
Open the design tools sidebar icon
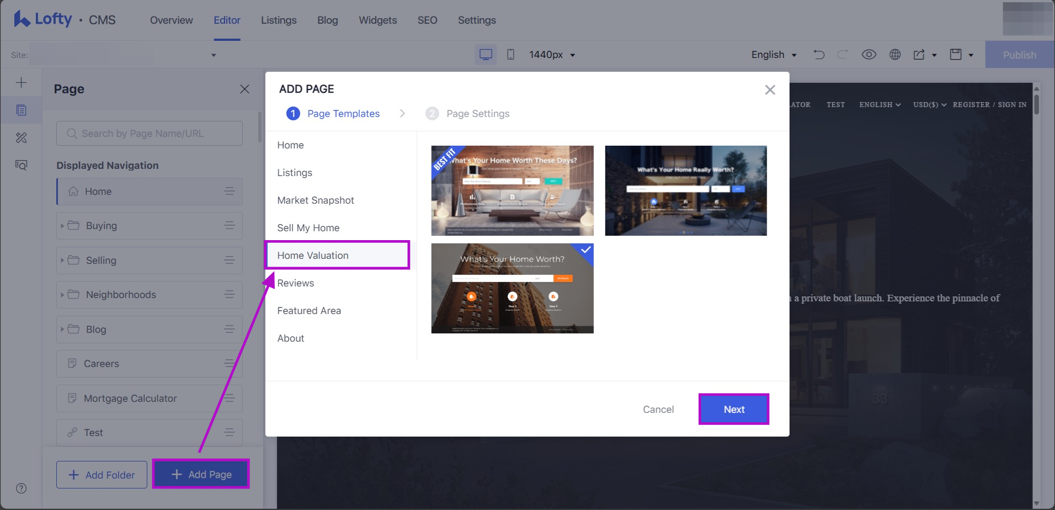click(21, 138)
